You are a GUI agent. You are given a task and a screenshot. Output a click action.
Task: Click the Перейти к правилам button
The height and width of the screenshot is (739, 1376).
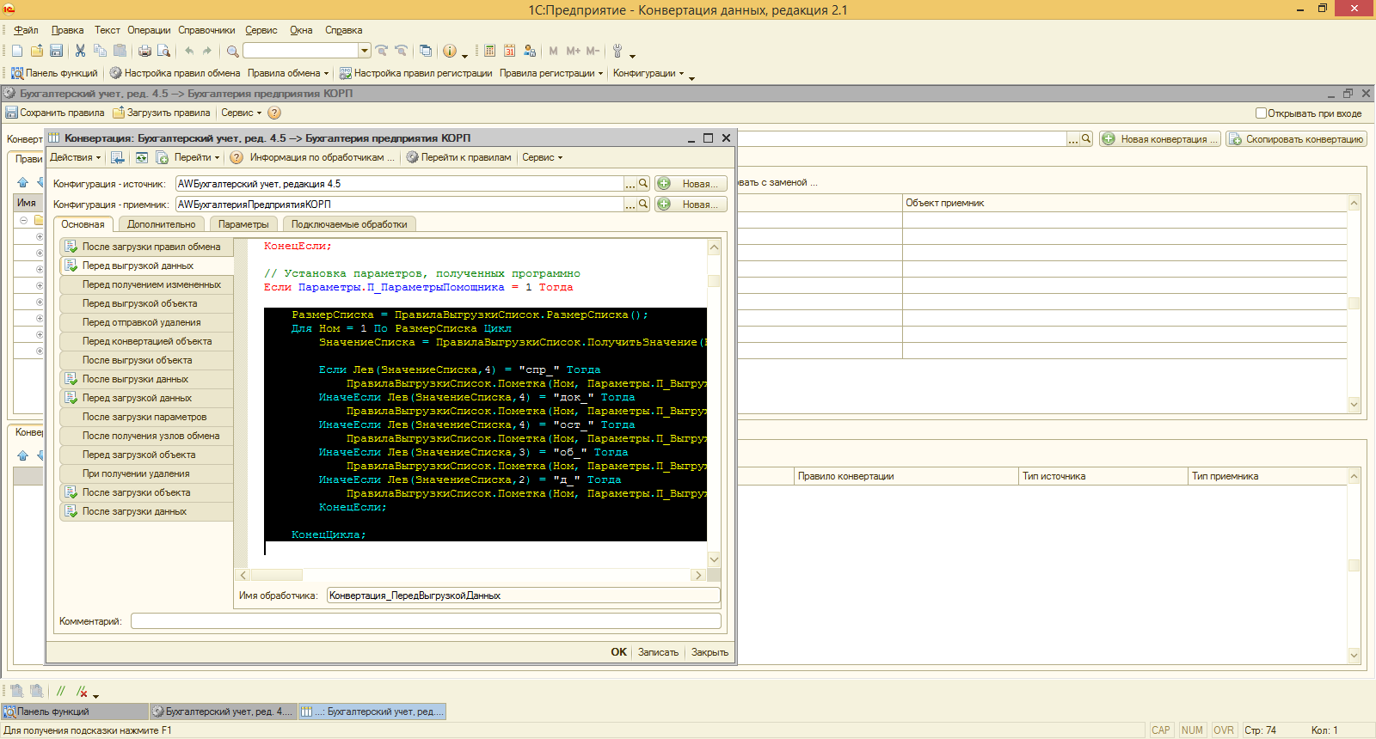click(458, 157)
